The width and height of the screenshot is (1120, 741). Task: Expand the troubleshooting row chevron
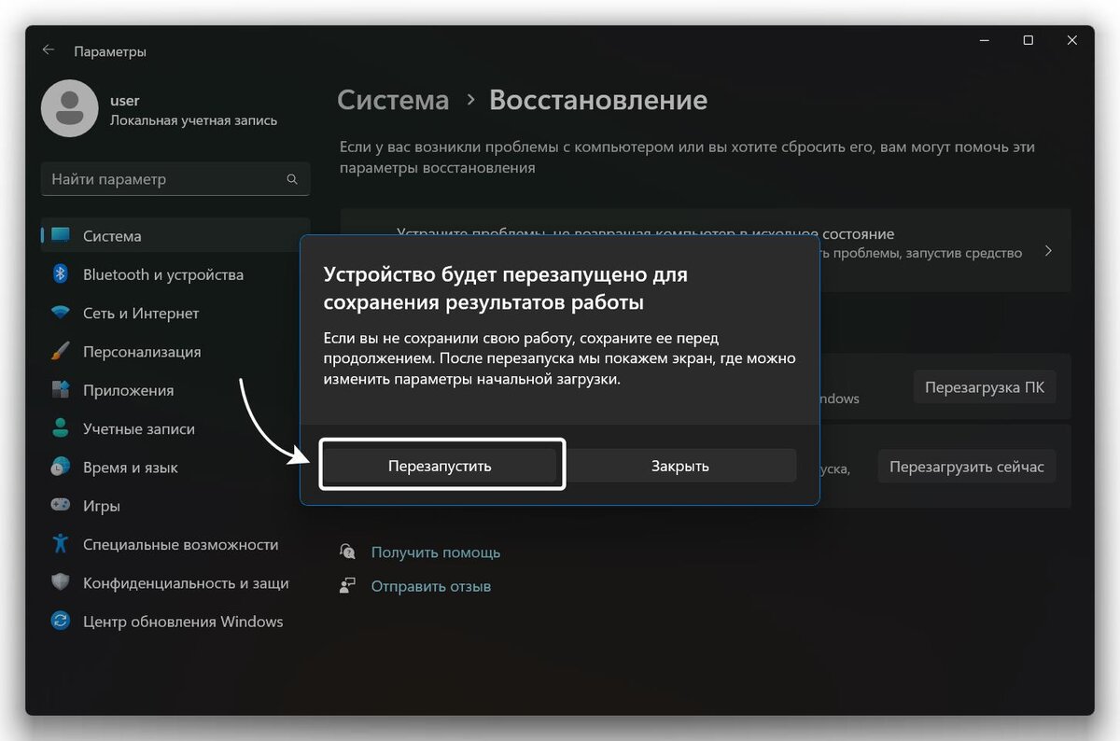[1048, 251]
